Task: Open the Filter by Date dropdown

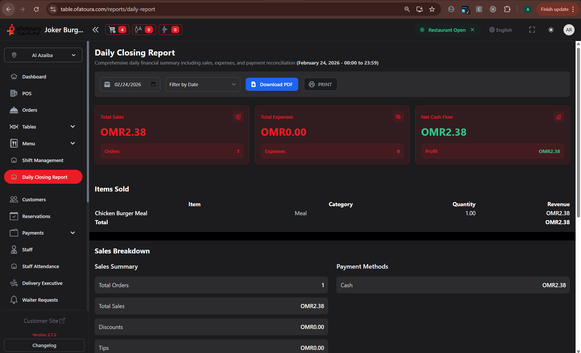Action: [x=203, y=84]
